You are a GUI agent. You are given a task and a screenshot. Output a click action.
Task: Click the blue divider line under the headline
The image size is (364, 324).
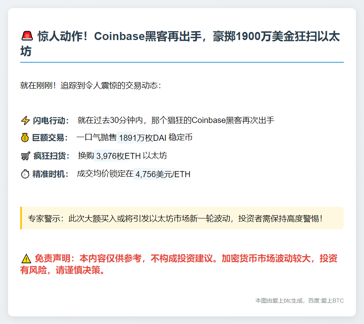click(182, 62)
